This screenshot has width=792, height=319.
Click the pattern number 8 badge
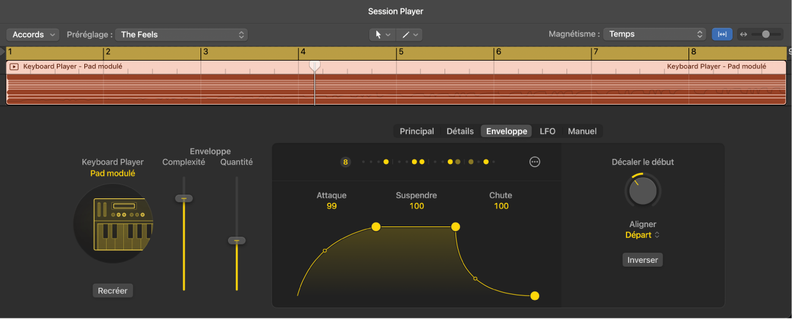coord(346,162)
